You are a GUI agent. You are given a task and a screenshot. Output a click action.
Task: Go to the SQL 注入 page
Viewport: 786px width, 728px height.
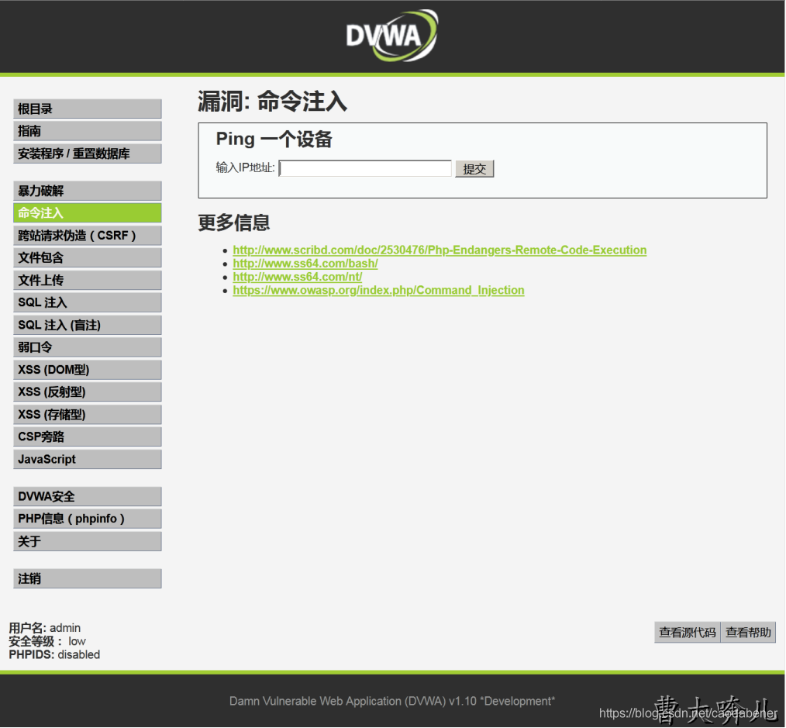click(88, 302)
